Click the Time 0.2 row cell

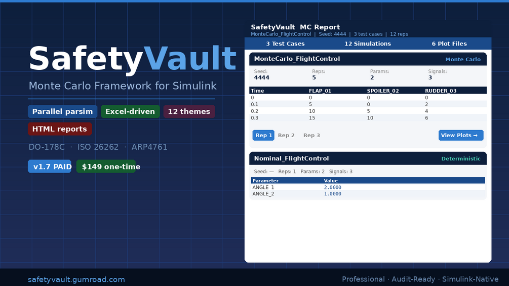pyautogui.click(x=254, y=111)
